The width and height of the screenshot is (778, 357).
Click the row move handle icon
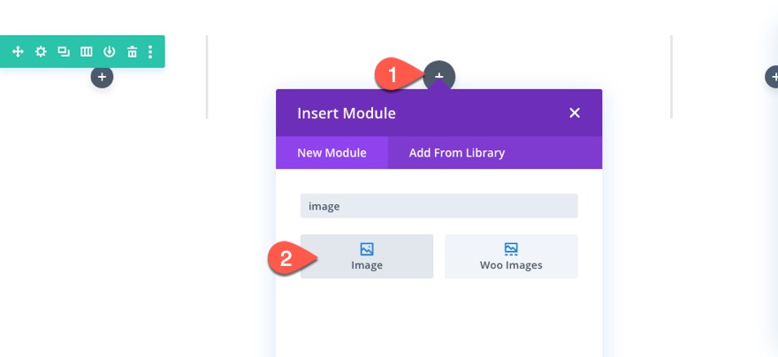coord(18,52)
